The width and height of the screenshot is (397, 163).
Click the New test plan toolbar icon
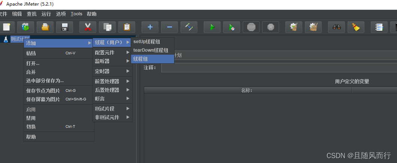pyautogui.click(x=7, y=27)
